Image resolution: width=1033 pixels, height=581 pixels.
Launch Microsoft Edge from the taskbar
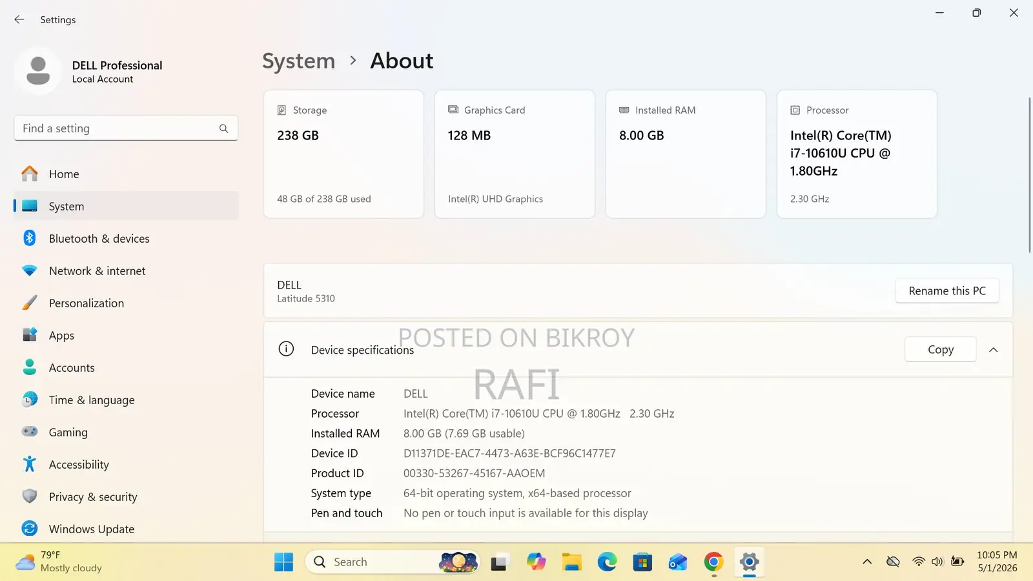(x=607, y=562)
